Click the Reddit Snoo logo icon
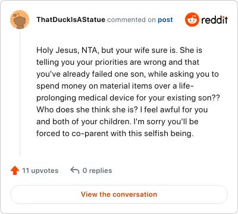This screenshot has height=214, width=238. click(192, 20)
